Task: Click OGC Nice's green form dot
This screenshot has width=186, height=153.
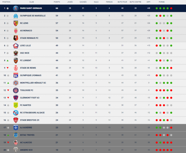Action: point(160,53)
